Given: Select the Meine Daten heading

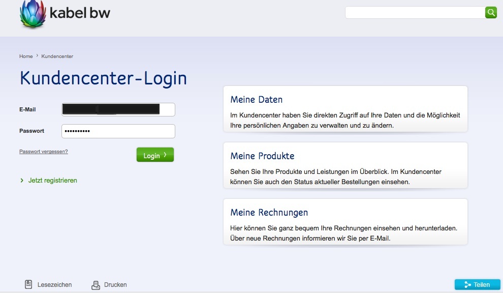Looking at the screenshot, I should point(256,100).
